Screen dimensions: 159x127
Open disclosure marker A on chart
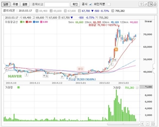coord(116,49)
